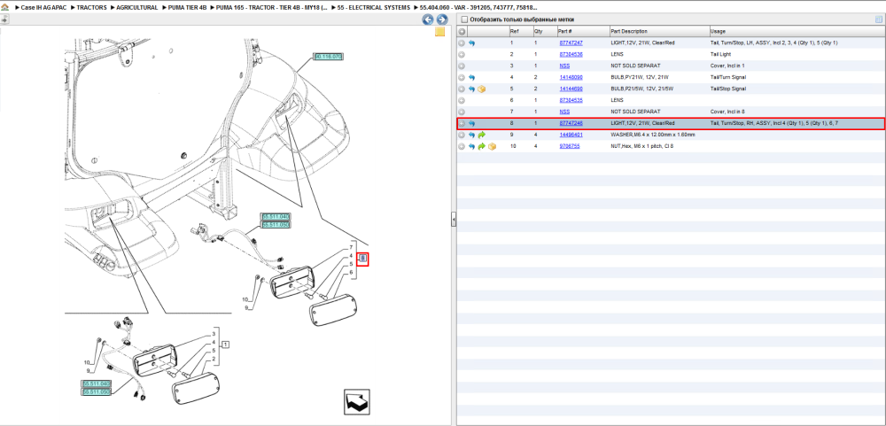This screenshot has height=426, width=886.
Task: Follow the 90.116.070 reference label on the diagram
Action: 329,57
